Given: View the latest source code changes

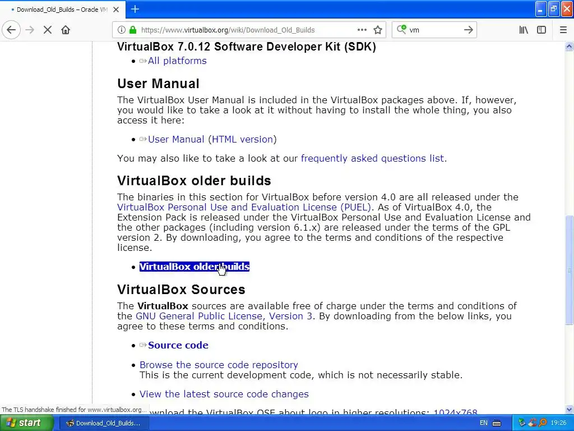Looking at the screenshot, I should 224,394.
